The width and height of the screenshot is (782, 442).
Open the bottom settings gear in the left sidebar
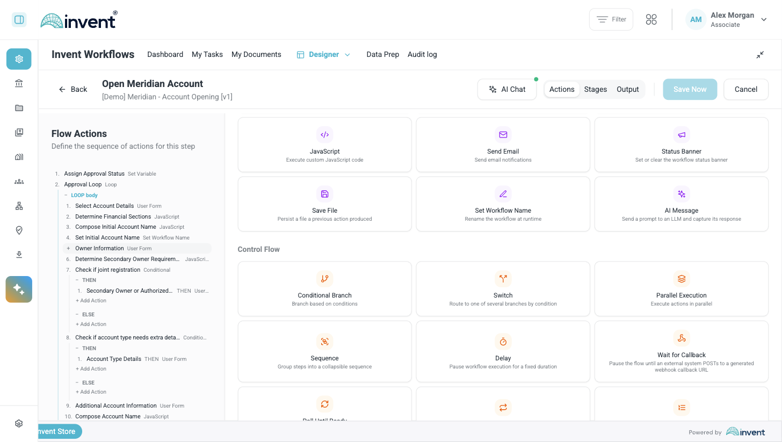(19, 423)
